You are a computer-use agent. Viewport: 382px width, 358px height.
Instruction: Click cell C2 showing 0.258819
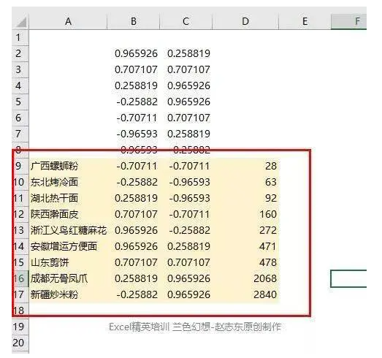[186, 53]
